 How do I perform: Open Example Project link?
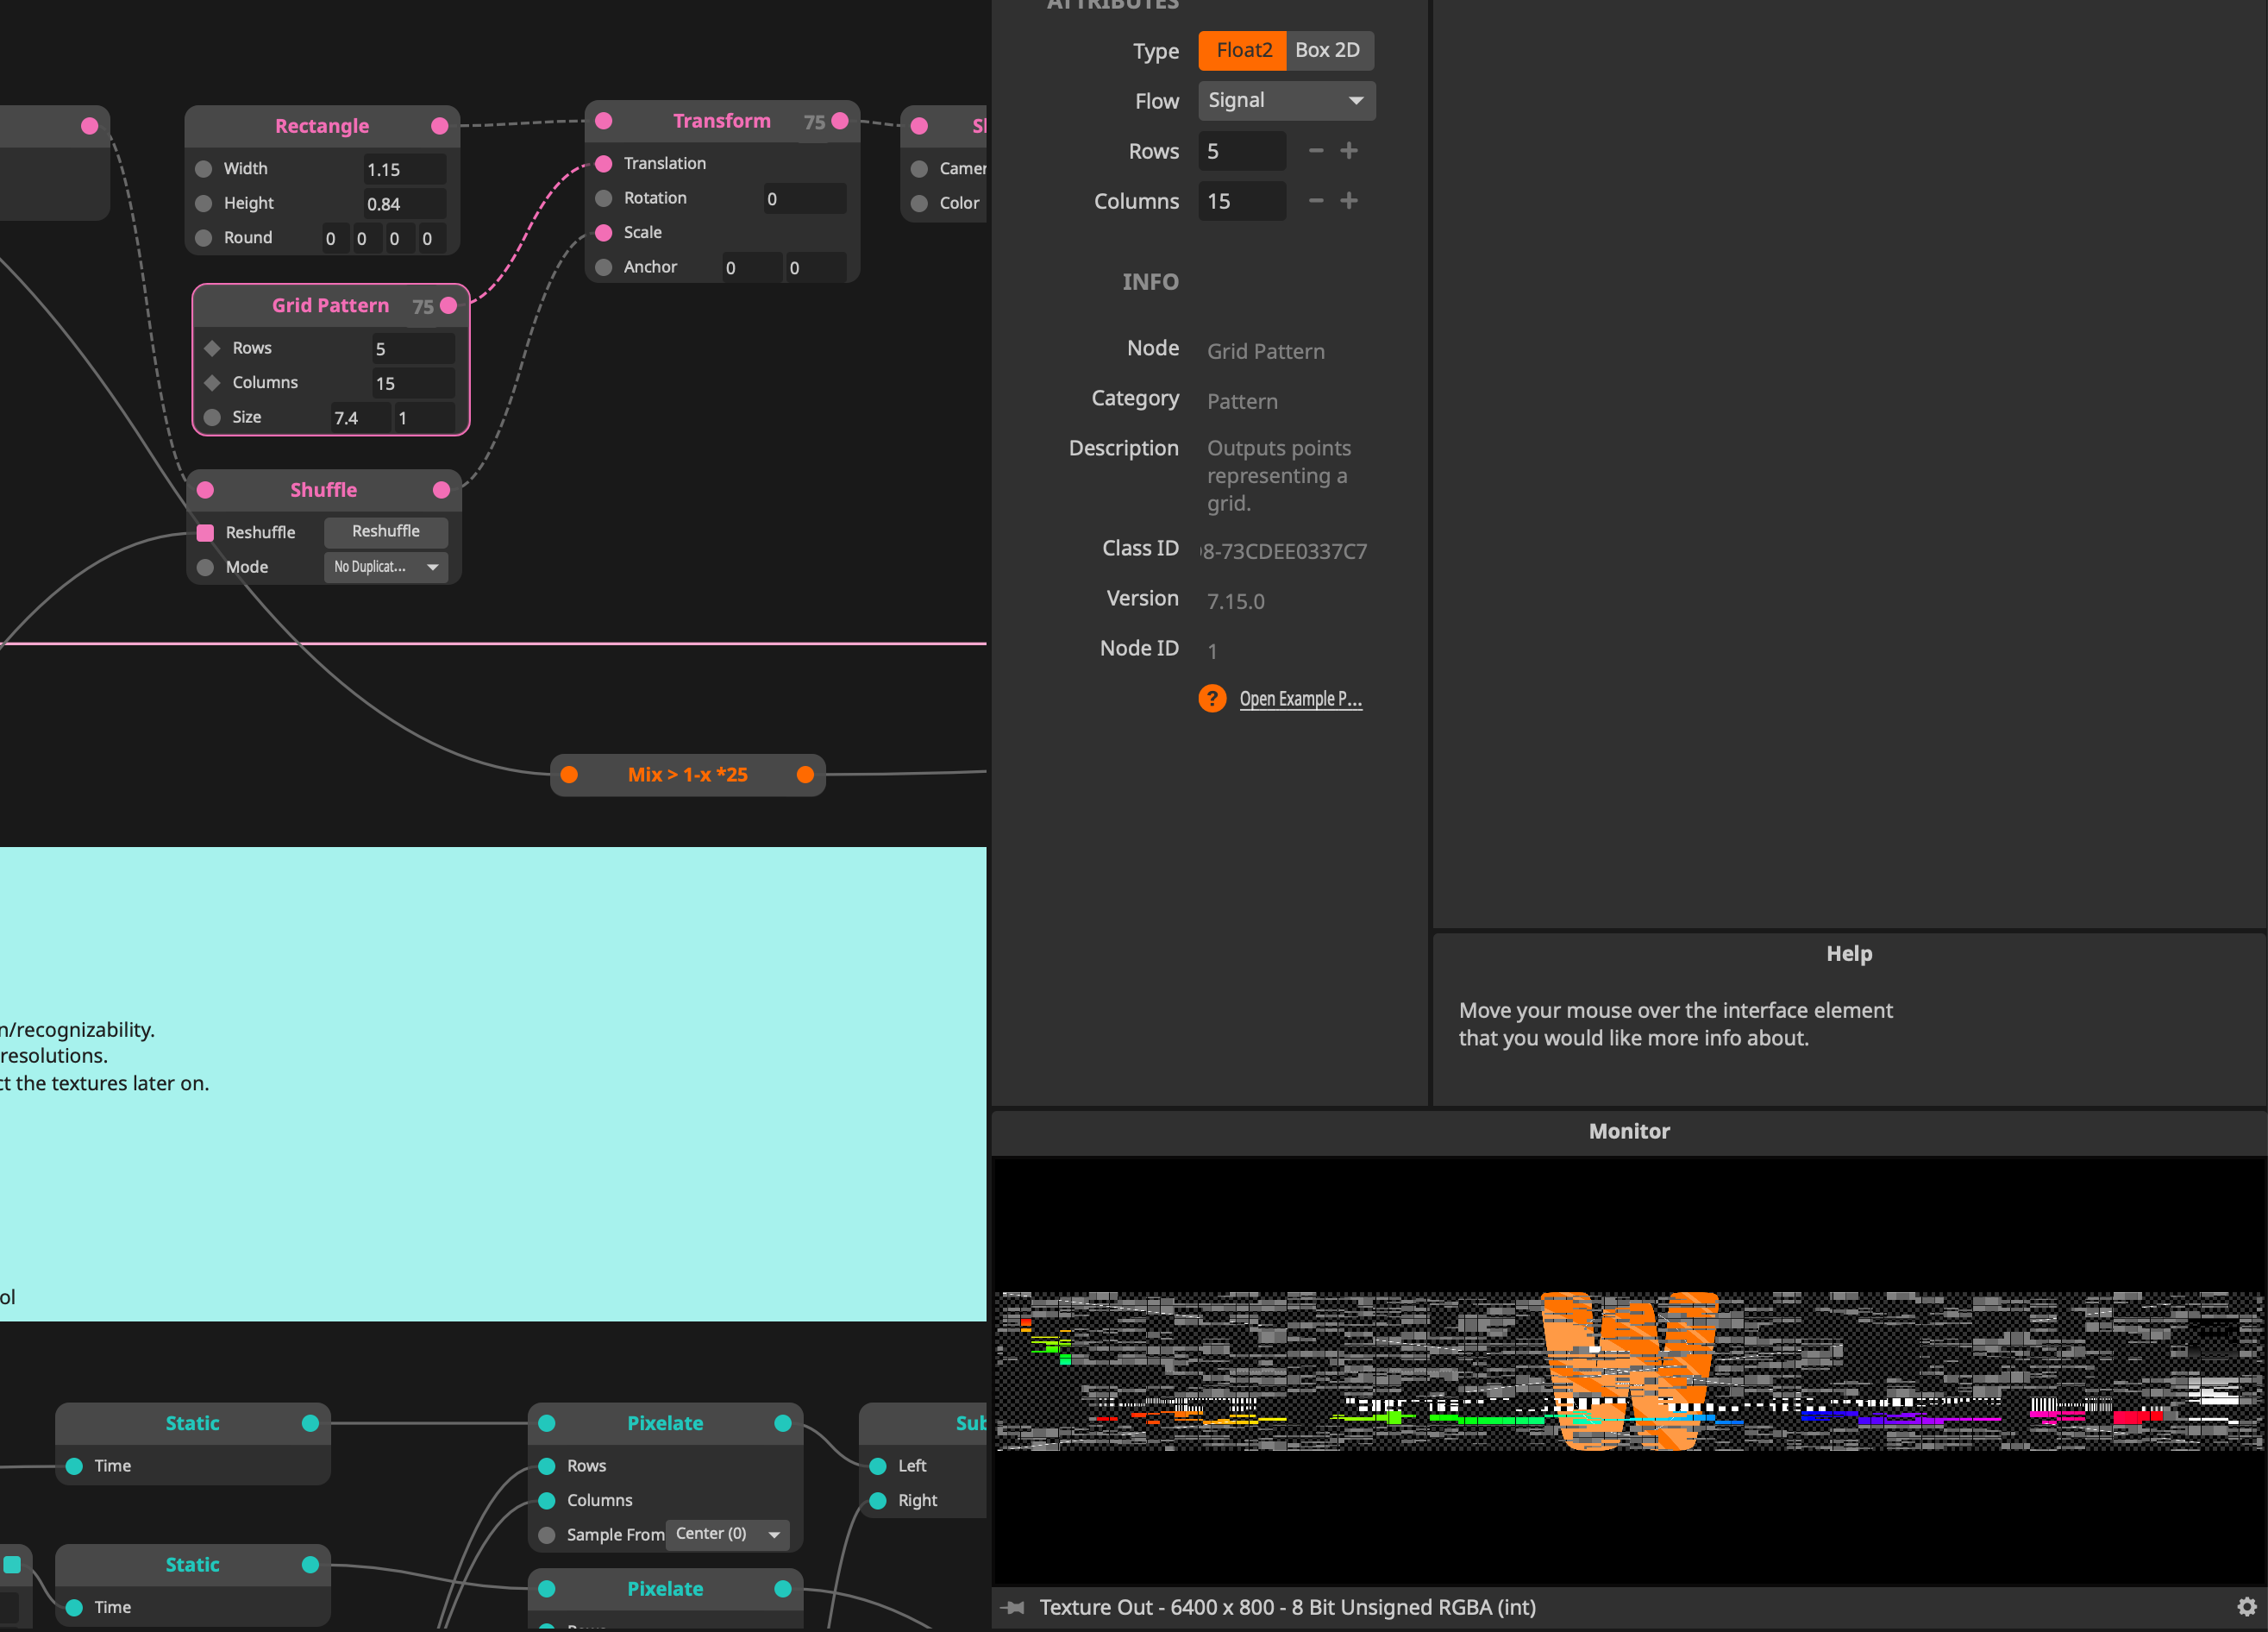coord(1300,699)
